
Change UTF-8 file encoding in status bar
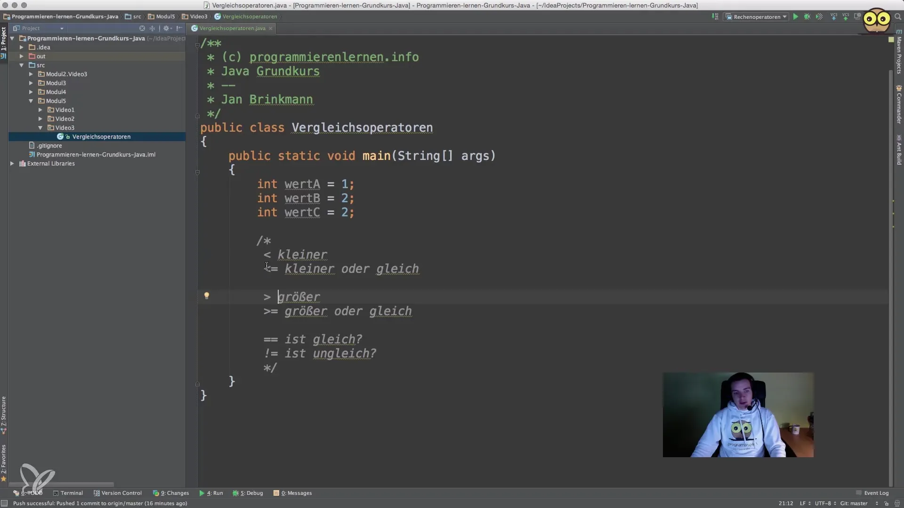[825, 503]
